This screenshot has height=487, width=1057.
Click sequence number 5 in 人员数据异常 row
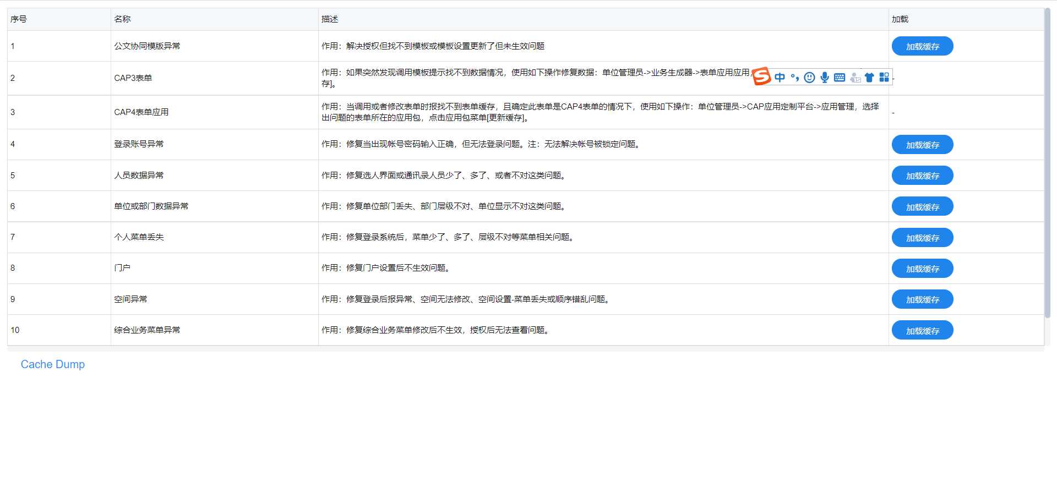click(13, 176)
